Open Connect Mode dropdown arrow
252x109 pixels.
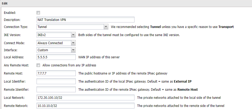click(73, 43)
